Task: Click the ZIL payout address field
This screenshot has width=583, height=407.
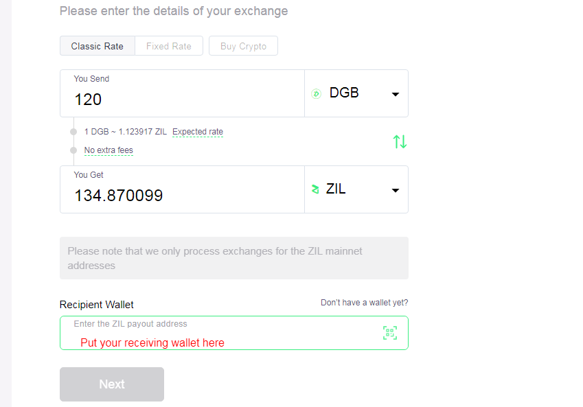Action: (x=234, y=333)
